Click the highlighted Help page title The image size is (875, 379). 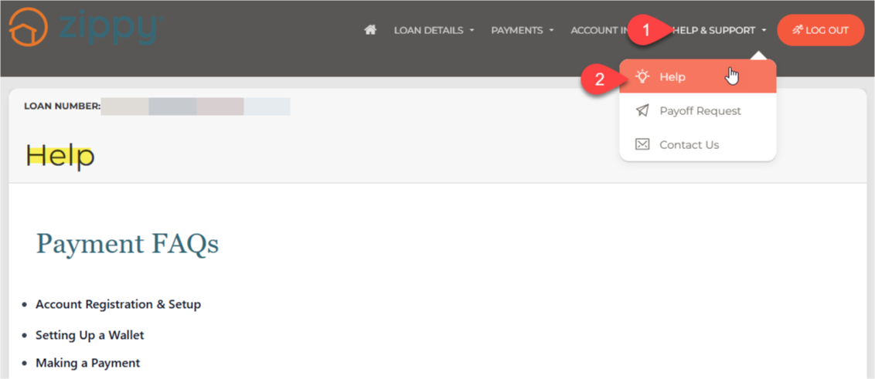[x=60, y=156]
